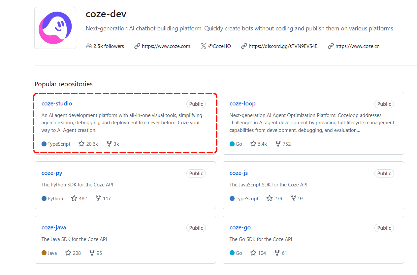Click the Public badge on coze-studio
The image size is (417, 275).
196,104
